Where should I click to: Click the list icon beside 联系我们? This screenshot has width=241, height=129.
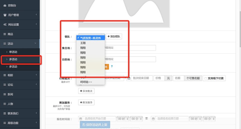click(5, 113)
